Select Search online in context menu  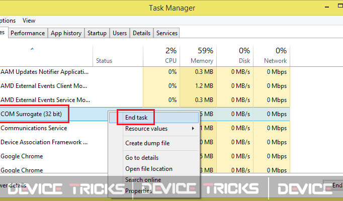pyautogui.click(x=154, y=180)
